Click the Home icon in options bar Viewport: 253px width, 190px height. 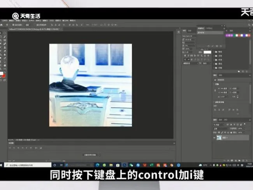pos(2,25)
